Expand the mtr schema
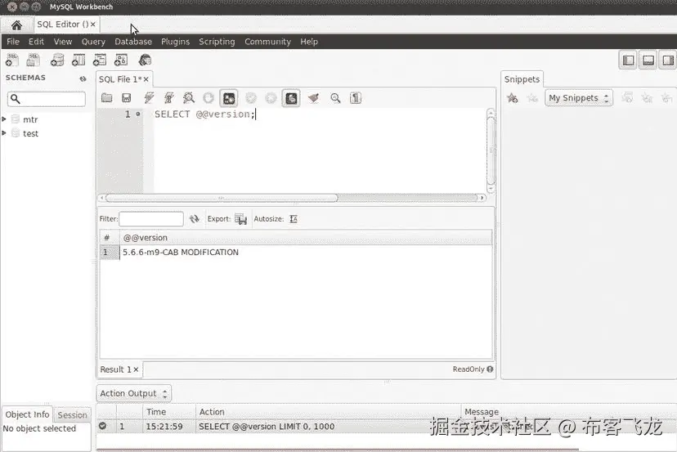This screenshot has height=452, width=677. [4, 119]
